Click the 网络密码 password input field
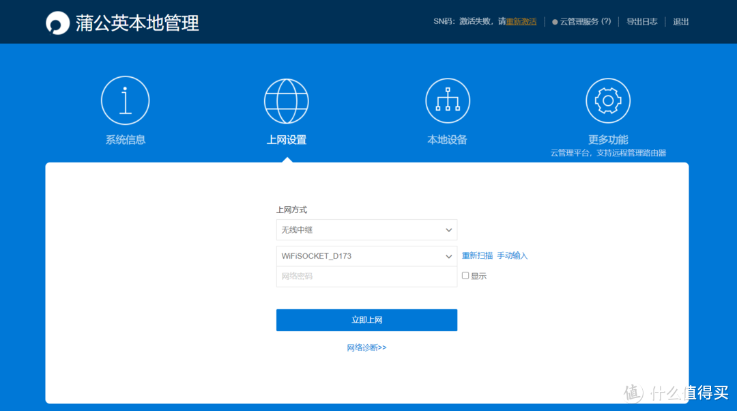 click(366, 276)
